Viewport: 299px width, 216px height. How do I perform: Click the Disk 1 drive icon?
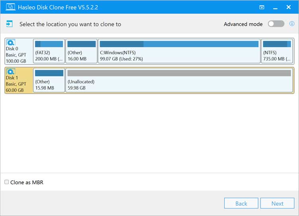point(11,71)
